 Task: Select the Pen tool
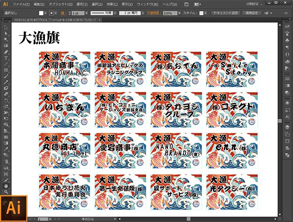click(6, 52)
